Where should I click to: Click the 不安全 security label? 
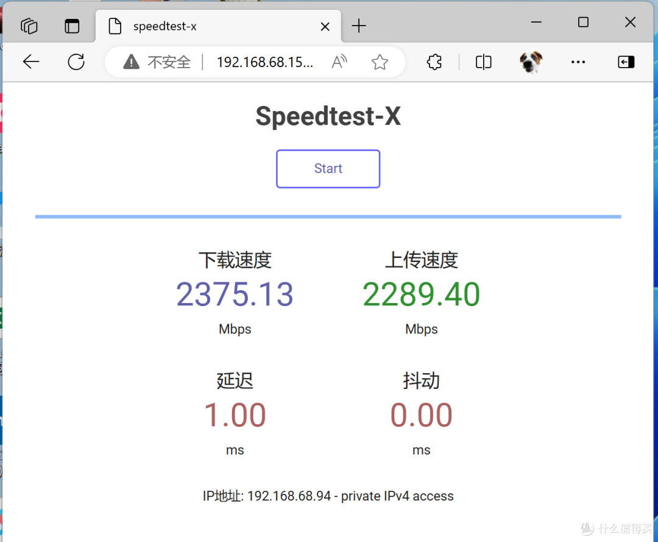tap(169, 62)
